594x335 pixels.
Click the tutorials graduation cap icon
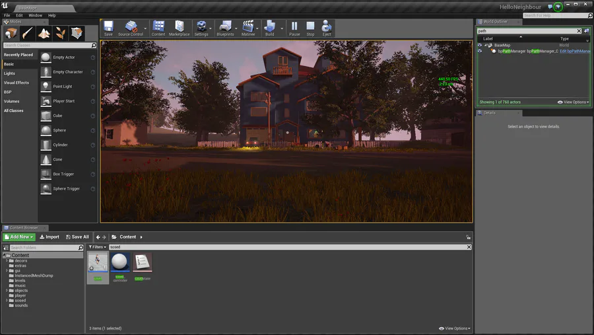click(558, 7)
